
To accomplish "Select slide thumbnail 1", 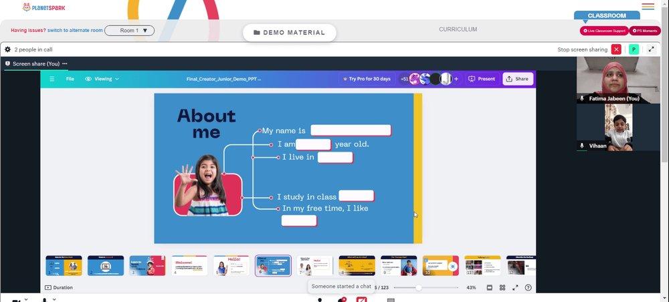I will 64,266.
